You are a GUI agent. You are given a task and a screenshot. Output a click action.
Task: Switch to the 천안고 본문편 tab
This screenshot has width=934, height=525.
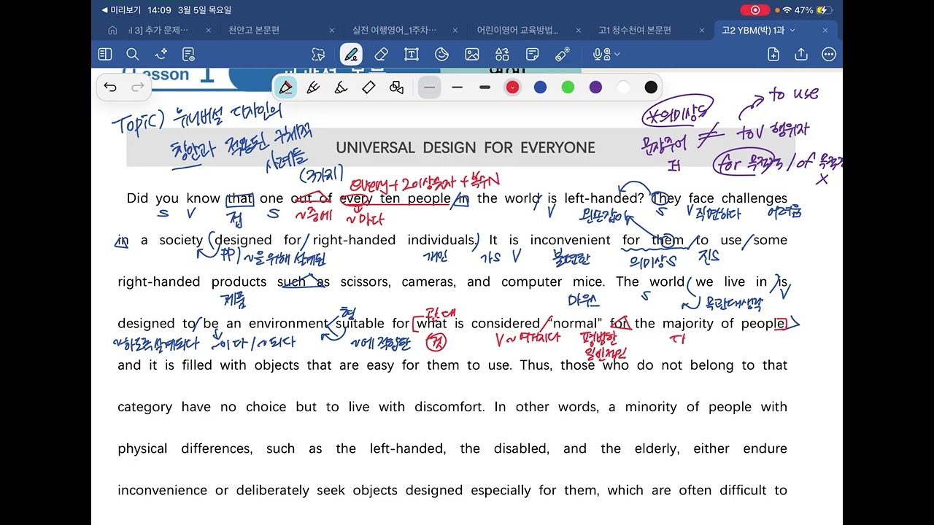click(x=254, y=31)
